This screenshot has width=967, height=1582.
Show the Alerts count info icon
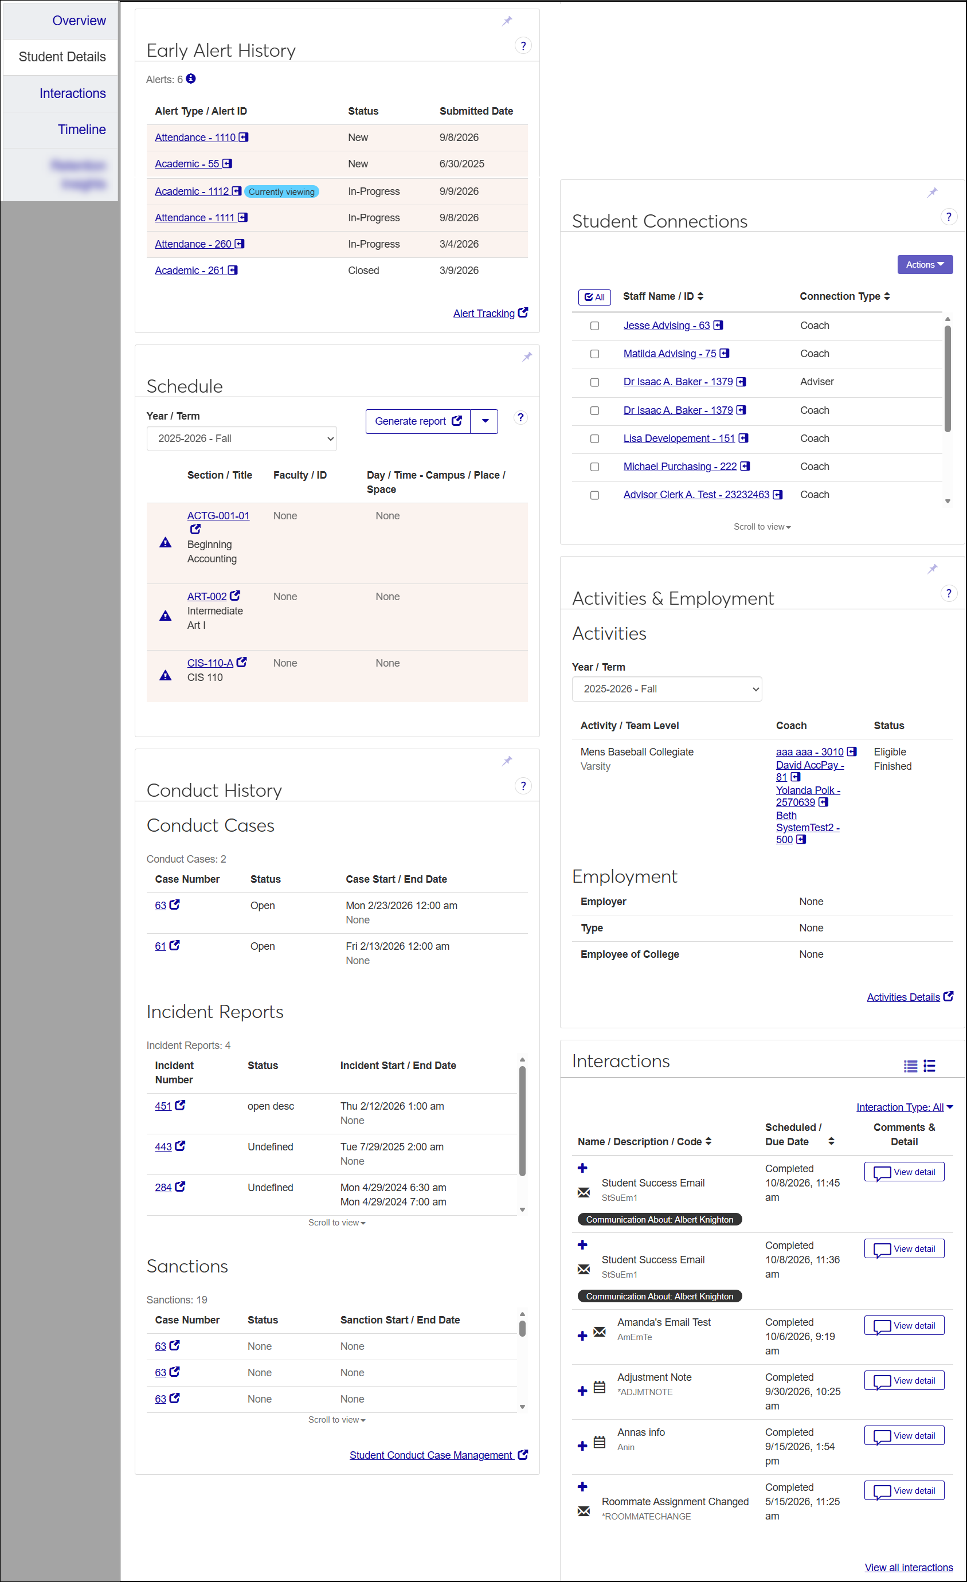tap(191, 79)
